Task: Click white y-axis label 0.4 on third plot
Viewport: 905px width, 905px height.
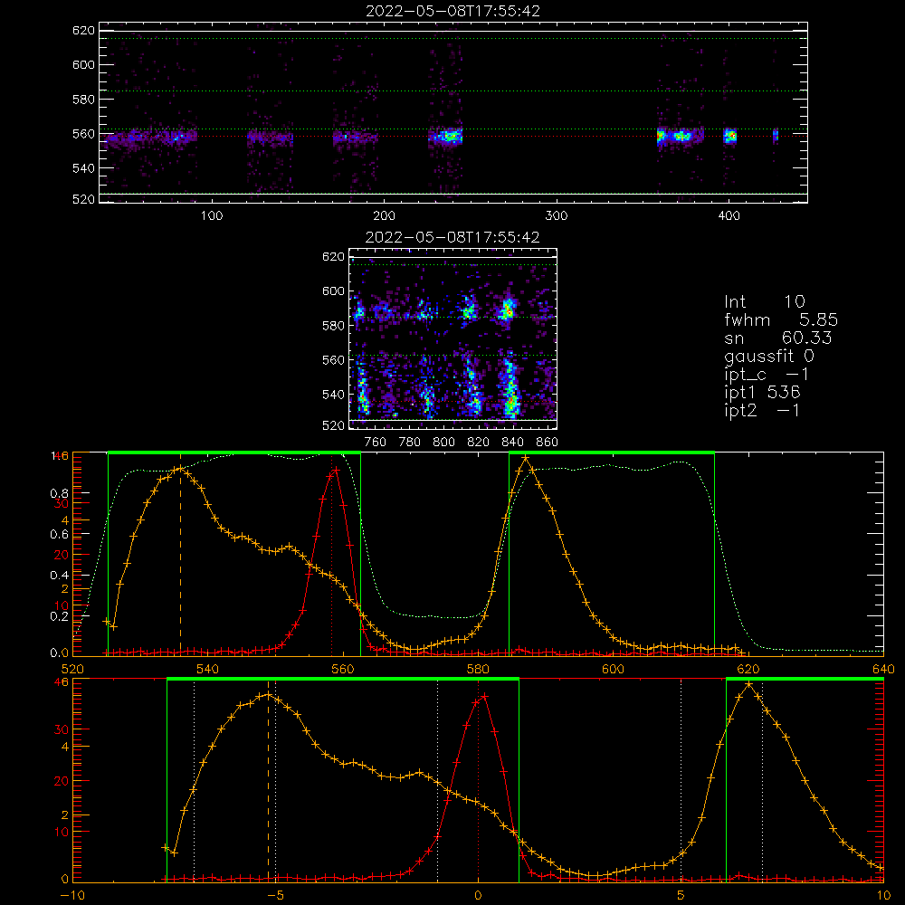Action: (x=60, y=576)
